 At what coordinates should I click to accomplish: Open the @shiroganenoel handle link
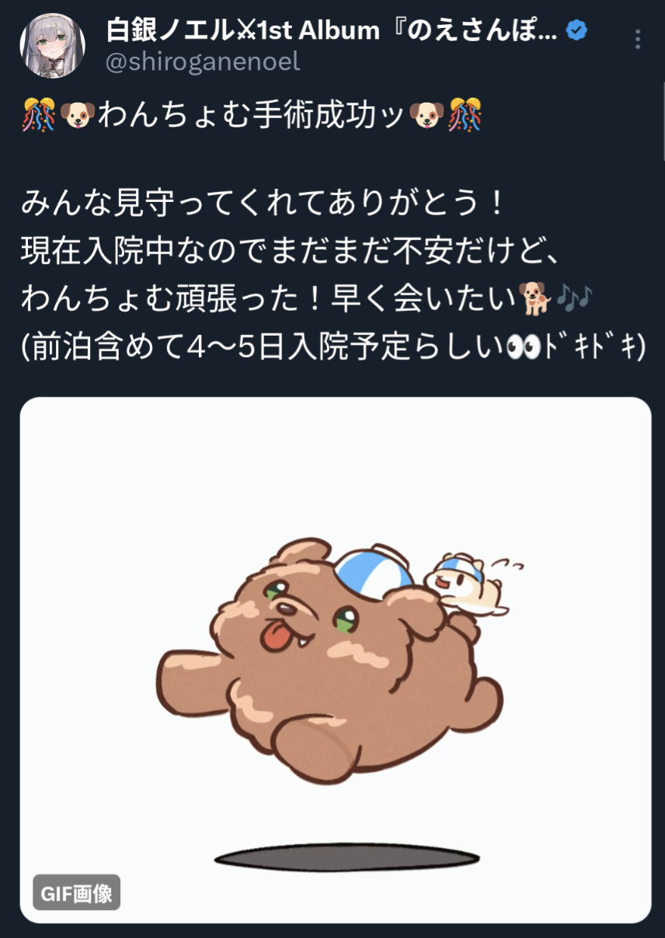click(x=202, y=62)
